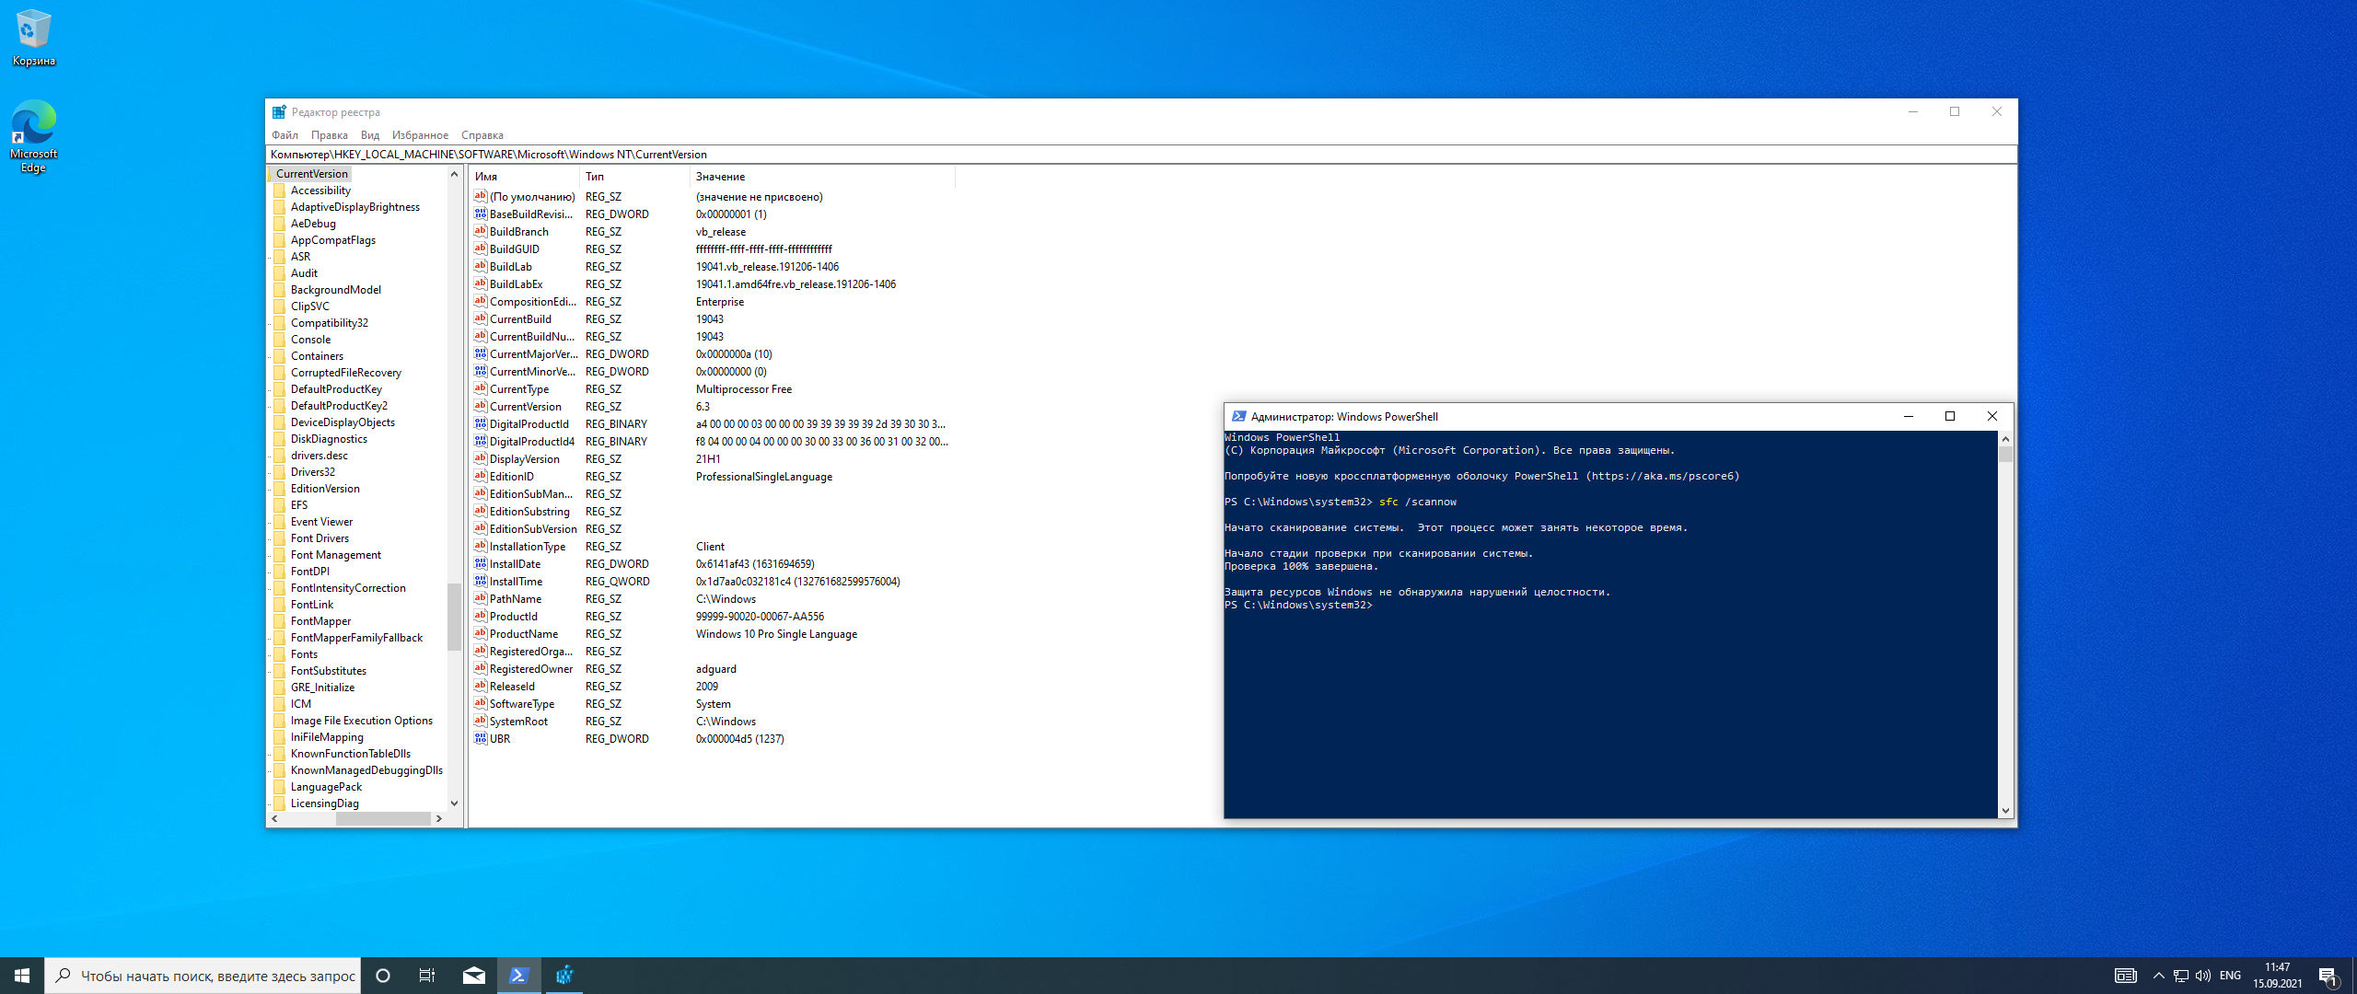Switch to PowerShell via taskbar icon

(x=519, y=976)
